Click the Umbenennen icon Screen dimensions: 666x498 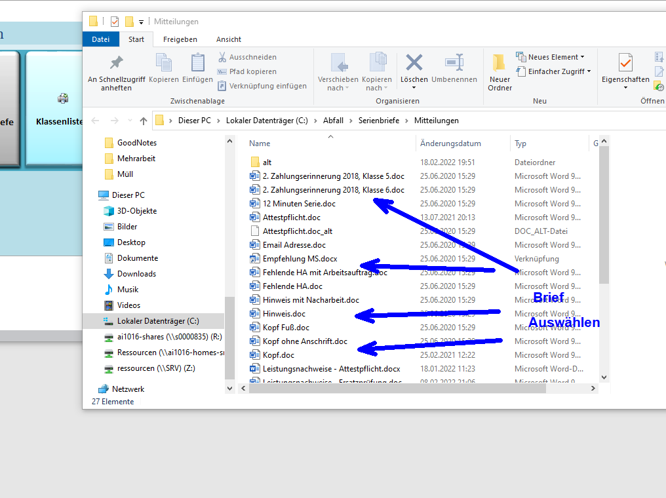454,64
